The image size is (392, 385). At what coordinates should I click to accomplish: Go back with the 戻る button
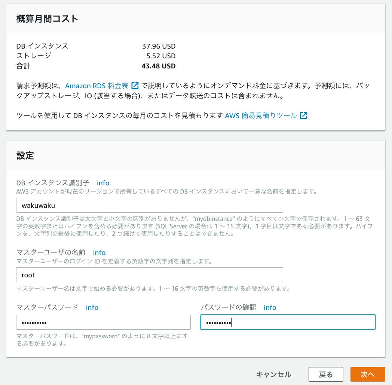tap(325, 374)
